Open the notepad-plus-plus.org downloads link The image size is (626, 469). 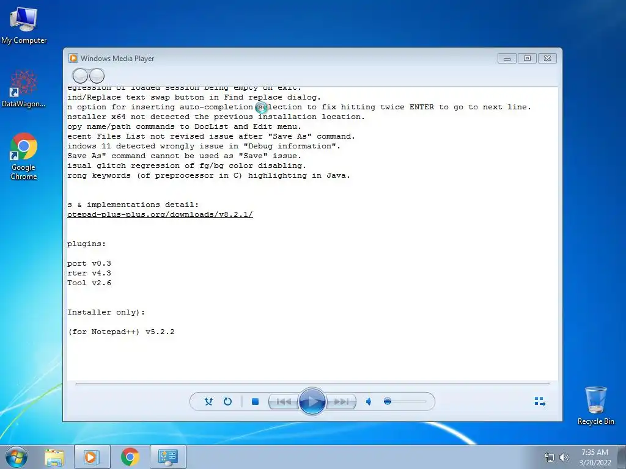click(x=160, y=214)
